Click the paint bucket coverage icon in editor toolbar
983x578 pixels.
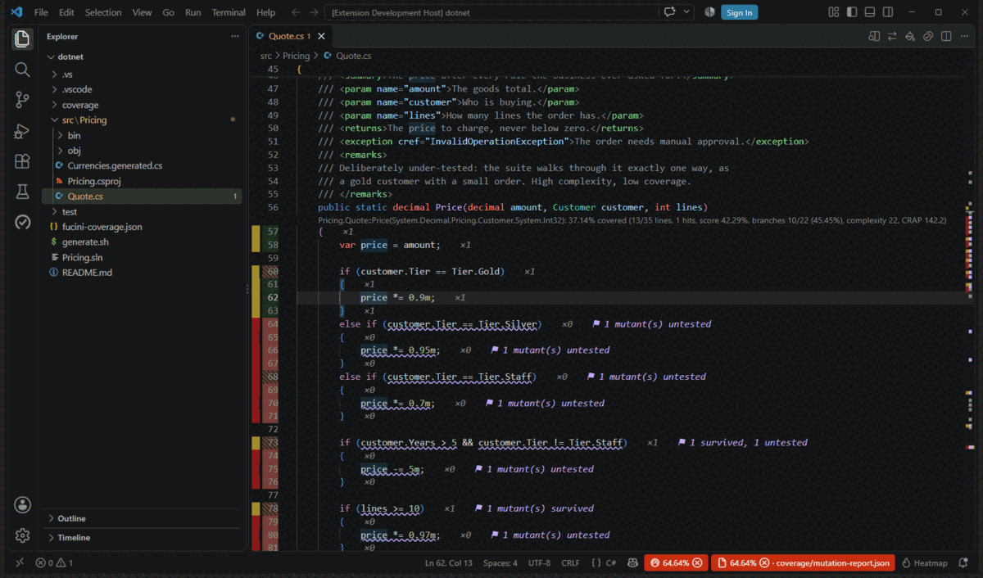click(910, 36)
